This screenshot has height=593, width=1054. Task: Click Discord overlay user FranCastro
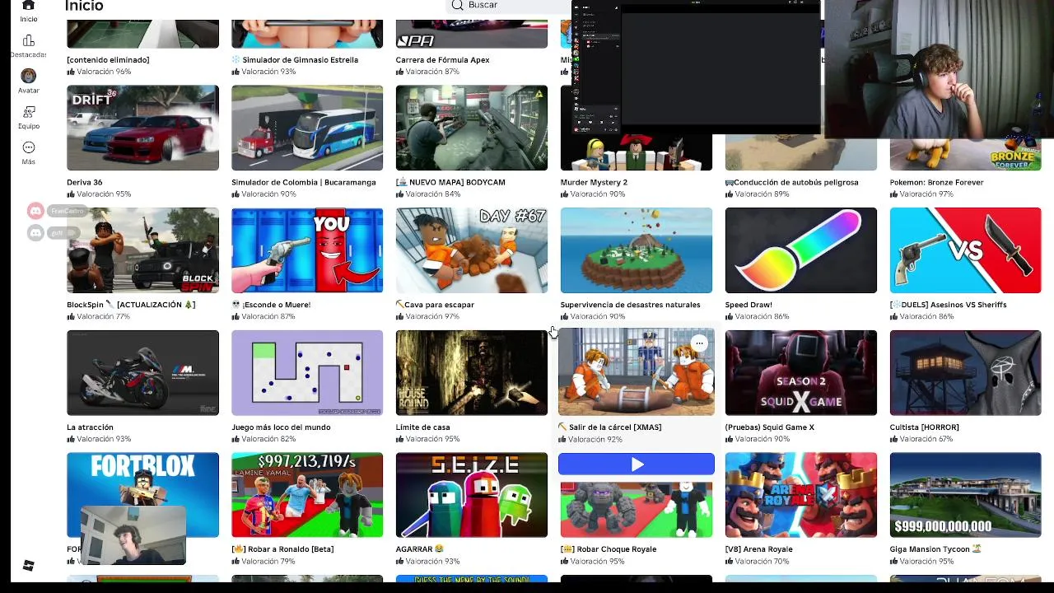point(57,212)
